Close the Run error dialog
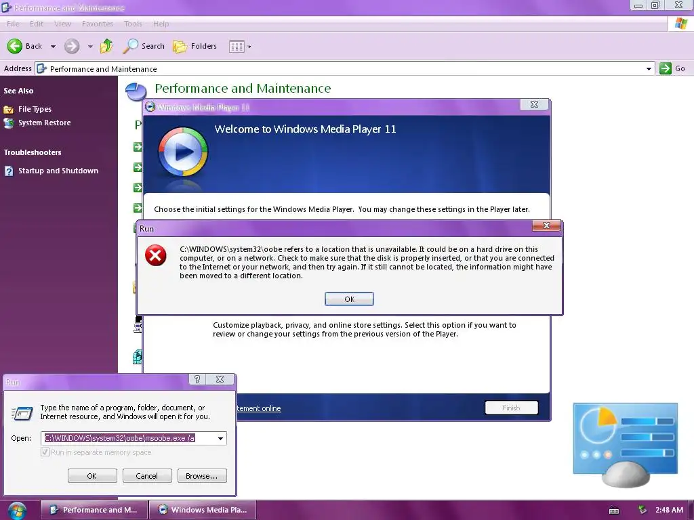The image size is (694, 520). coord(547,225)
